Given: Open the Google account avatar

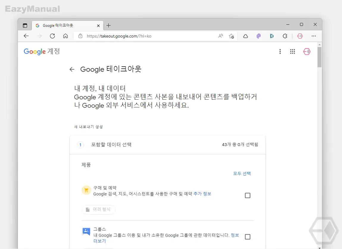Looking at the screenshot, I should point(307,51).
